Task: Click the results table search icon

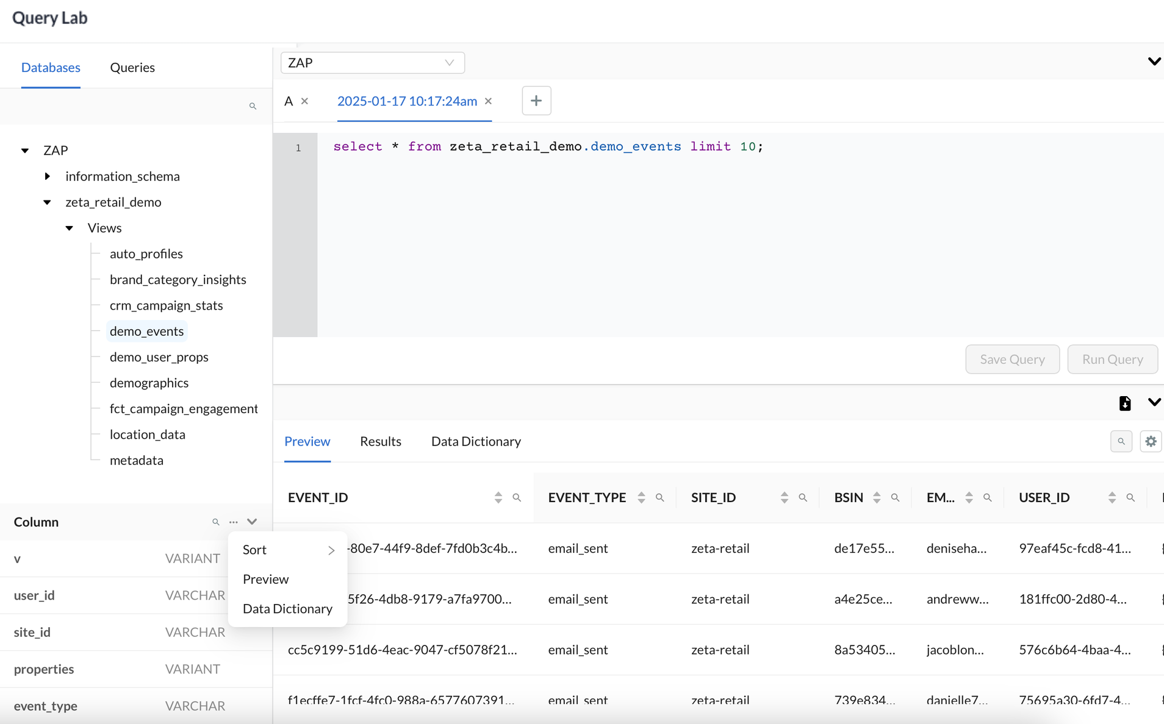Action: pos(1121,441)
